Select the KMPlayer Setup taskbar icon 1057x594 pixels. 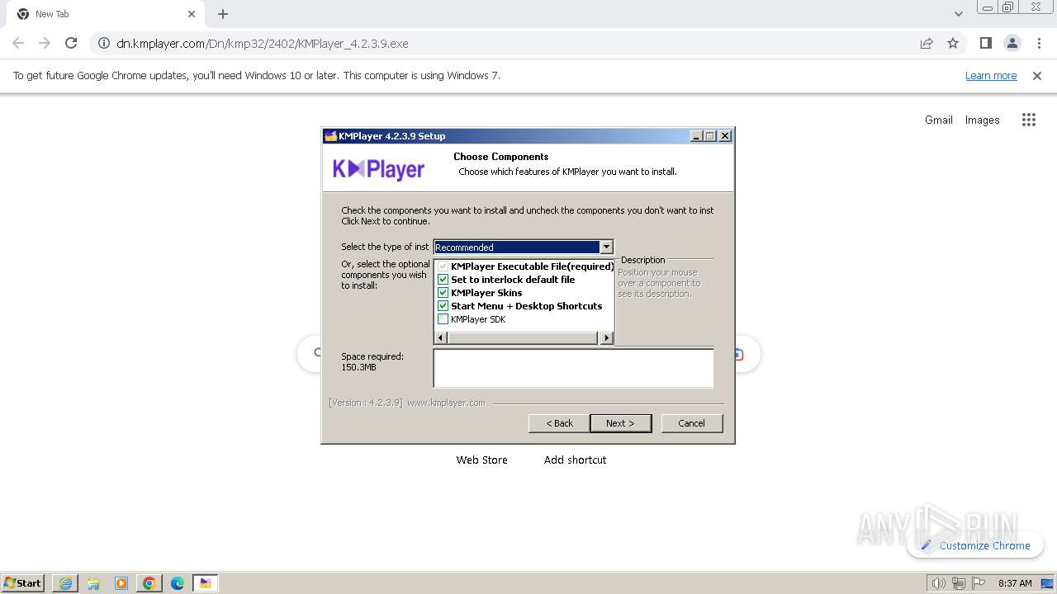[206, 583]
